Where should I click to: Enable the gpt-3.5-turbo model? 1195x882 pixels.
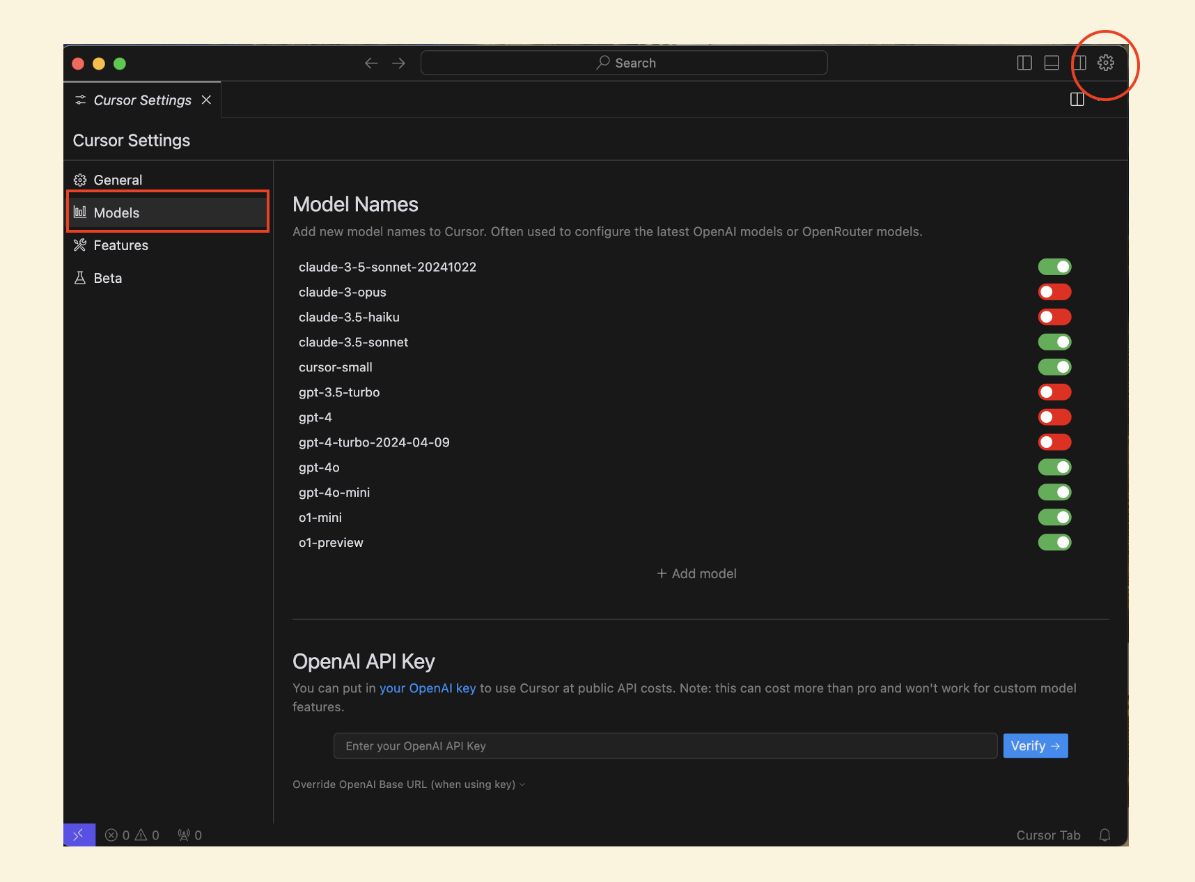1054,392
